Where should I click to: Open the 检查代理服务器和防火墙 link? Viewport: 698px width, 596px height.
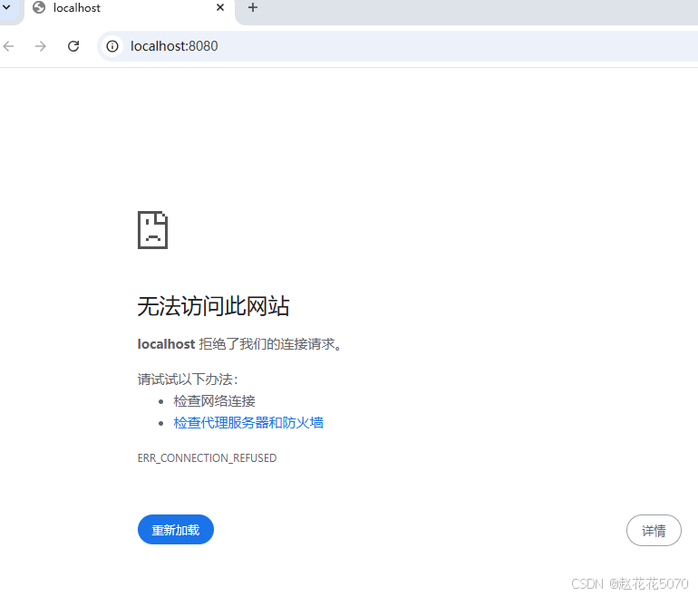click(x=248, y=422)
